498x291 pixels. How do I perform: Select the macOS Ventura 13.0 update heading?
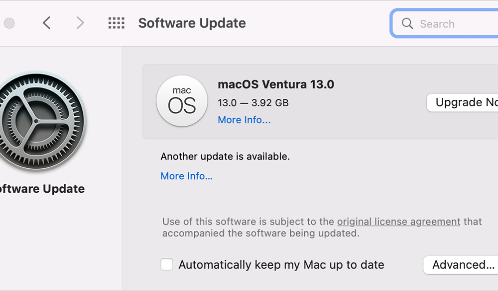276,84
